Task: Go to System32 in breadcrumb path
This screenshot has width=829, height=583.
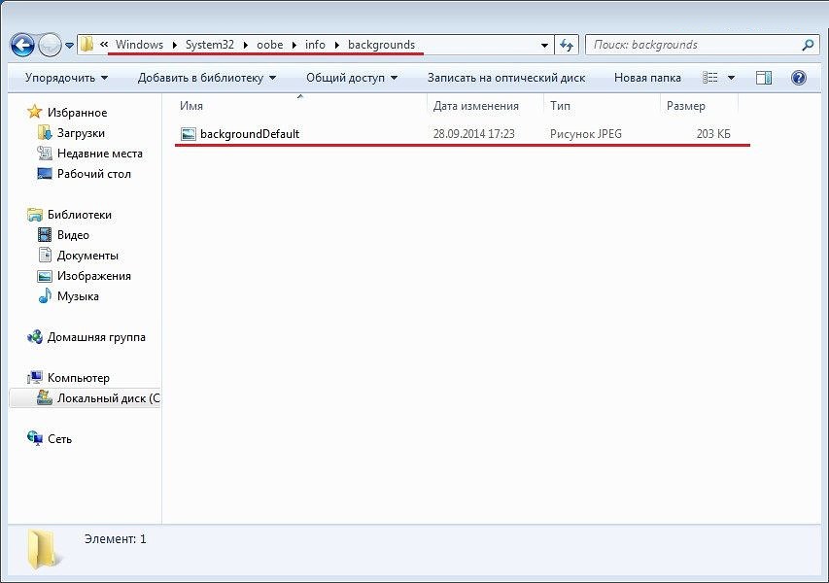Action: pyautogui.click(x=209, y=45)
